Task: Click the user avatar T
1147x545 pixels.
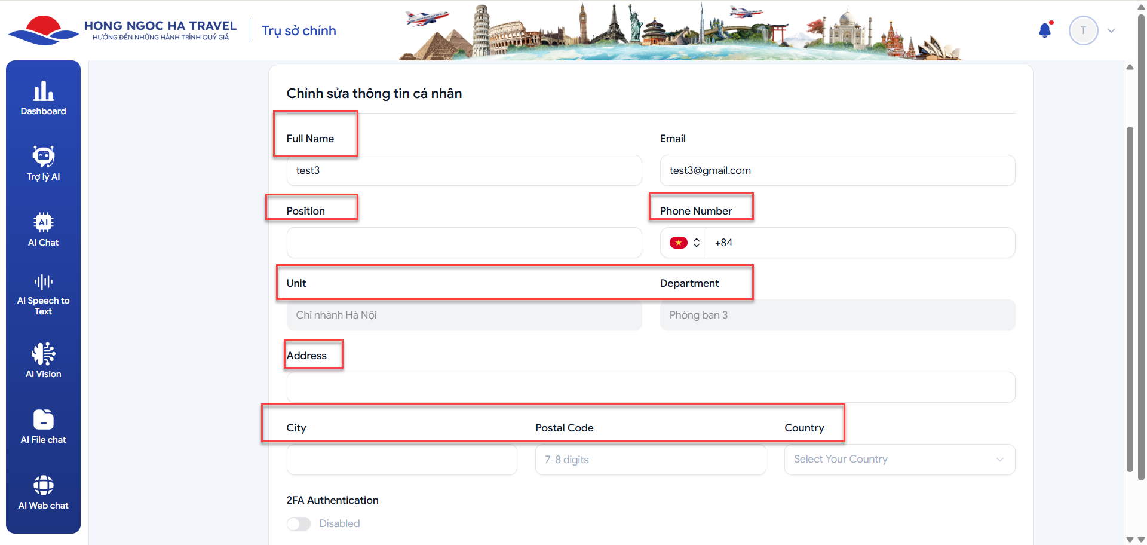Action: pyautogui.click(x=1083, y=30)
